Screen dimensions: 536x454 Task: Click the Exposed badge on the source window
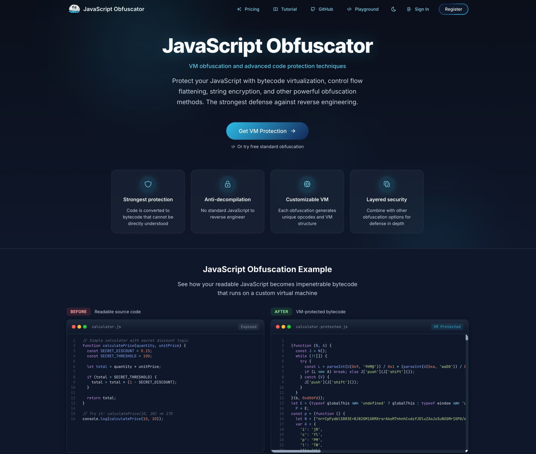[x=248, y=327]
